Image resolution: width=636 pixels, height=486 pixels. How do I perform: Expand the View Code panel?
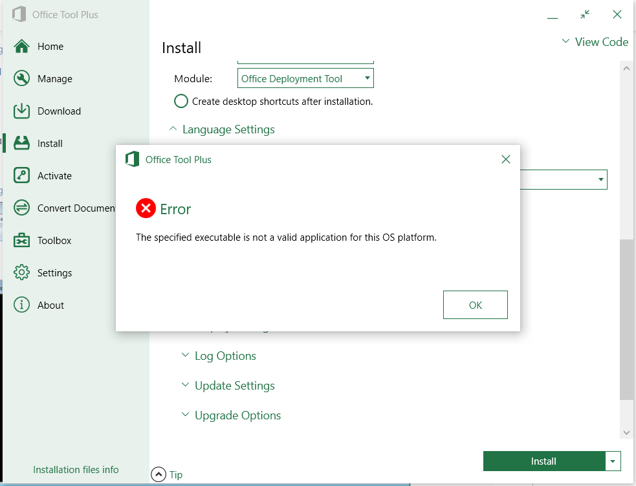(595, 42)
